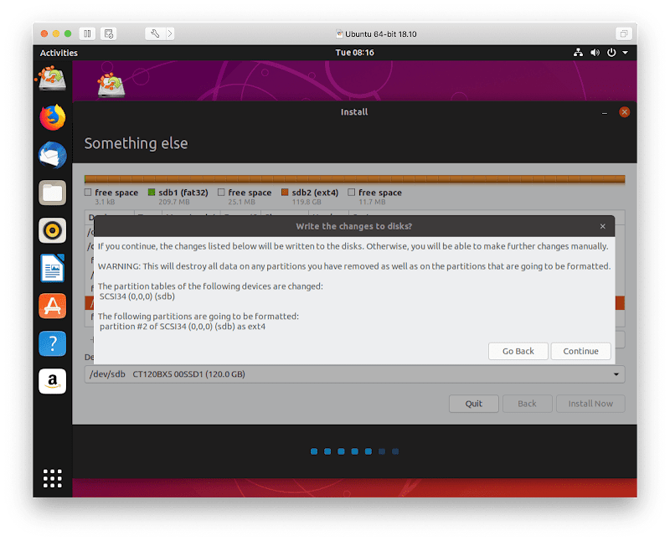Click the Something else heading
This screenshot has width=670, height=541.
136,143
